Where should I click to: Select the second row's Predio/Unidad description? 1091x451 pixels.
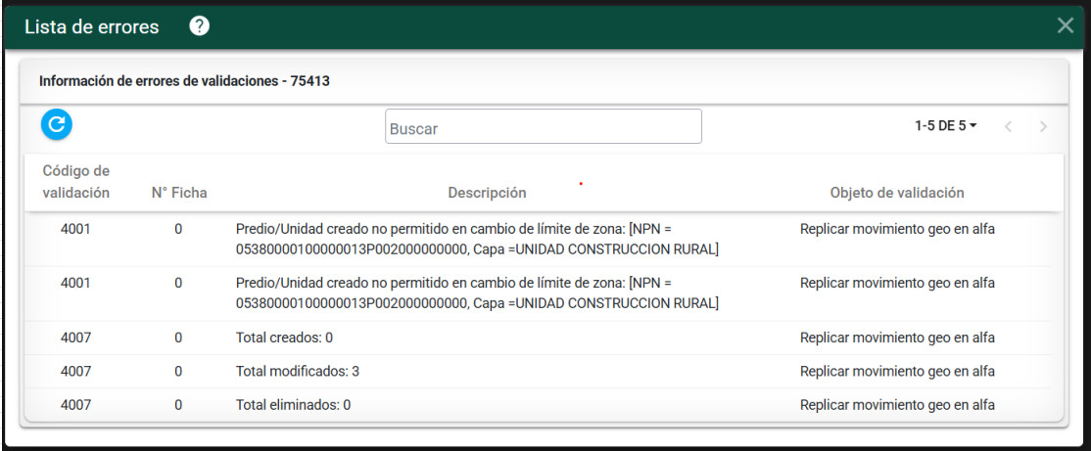[x=477, y=293]
